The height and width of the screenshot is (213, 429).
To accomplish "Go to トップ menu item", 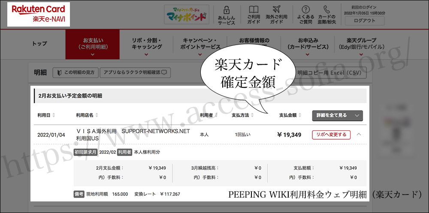I will coord(39,44).
